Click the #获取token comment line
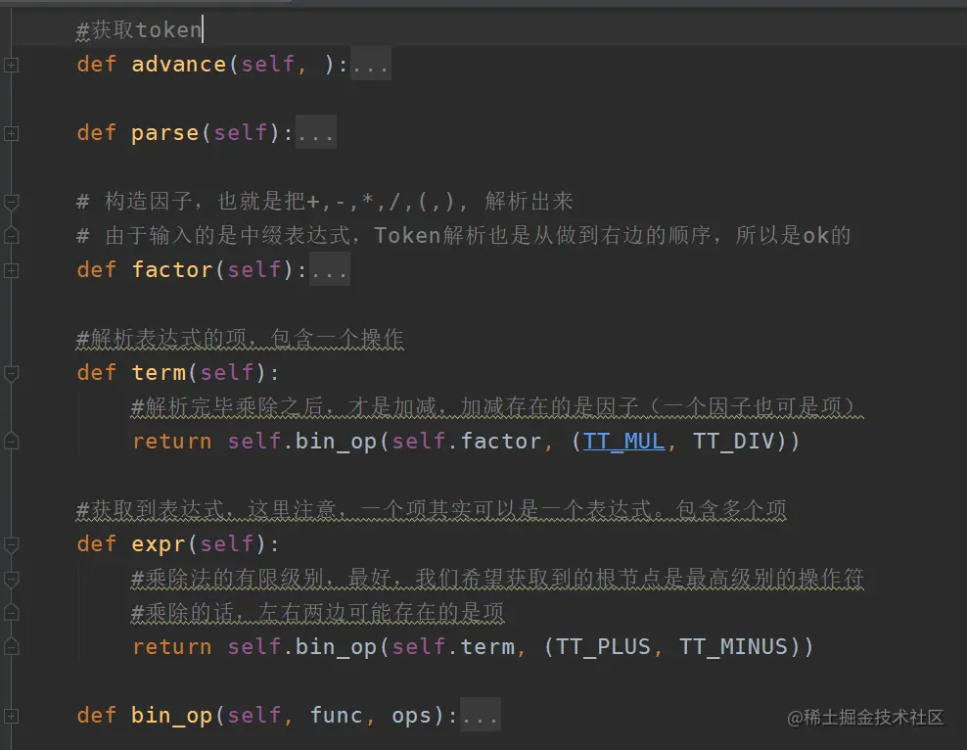This screenshot has width=967, height=750. (139, 29)
